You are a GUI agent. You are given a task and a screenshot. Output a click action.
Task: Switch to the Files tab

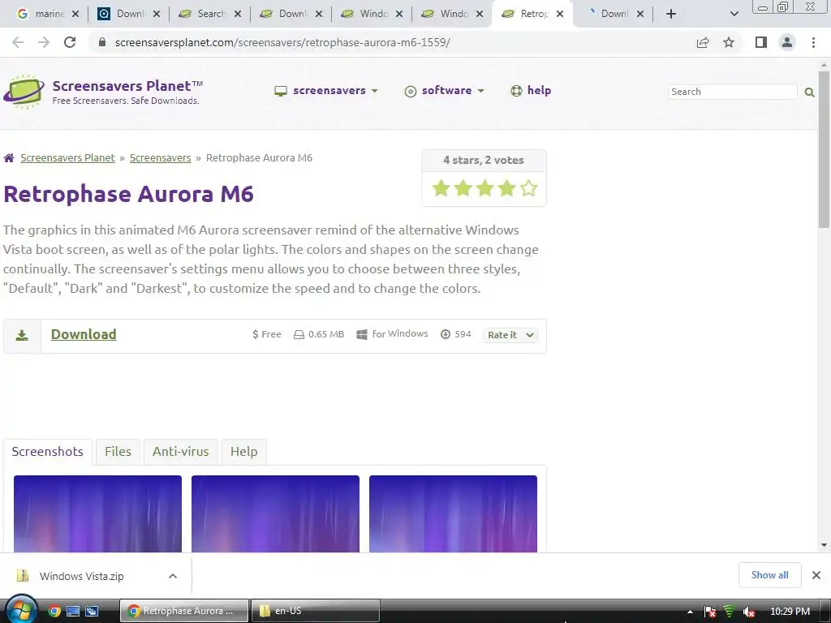pyautogui.click(x=118, y=452)
